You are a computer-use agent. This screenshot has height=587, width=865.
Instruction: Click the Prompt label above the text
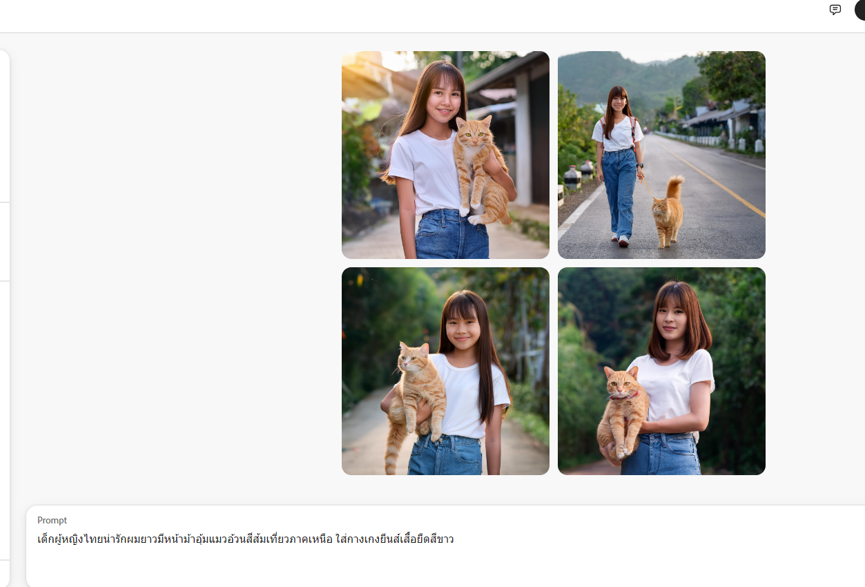pos(52,520)
